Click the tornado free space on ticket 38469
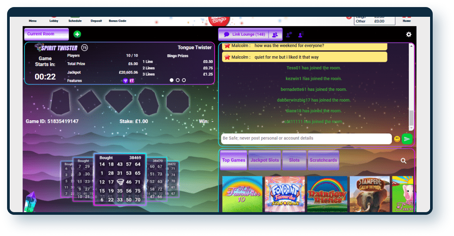Screen dimensions: 454x236 [120, 182]
